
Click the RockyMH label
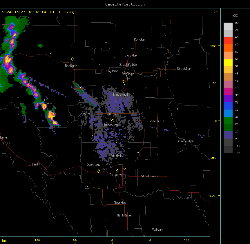coord(71,66)
